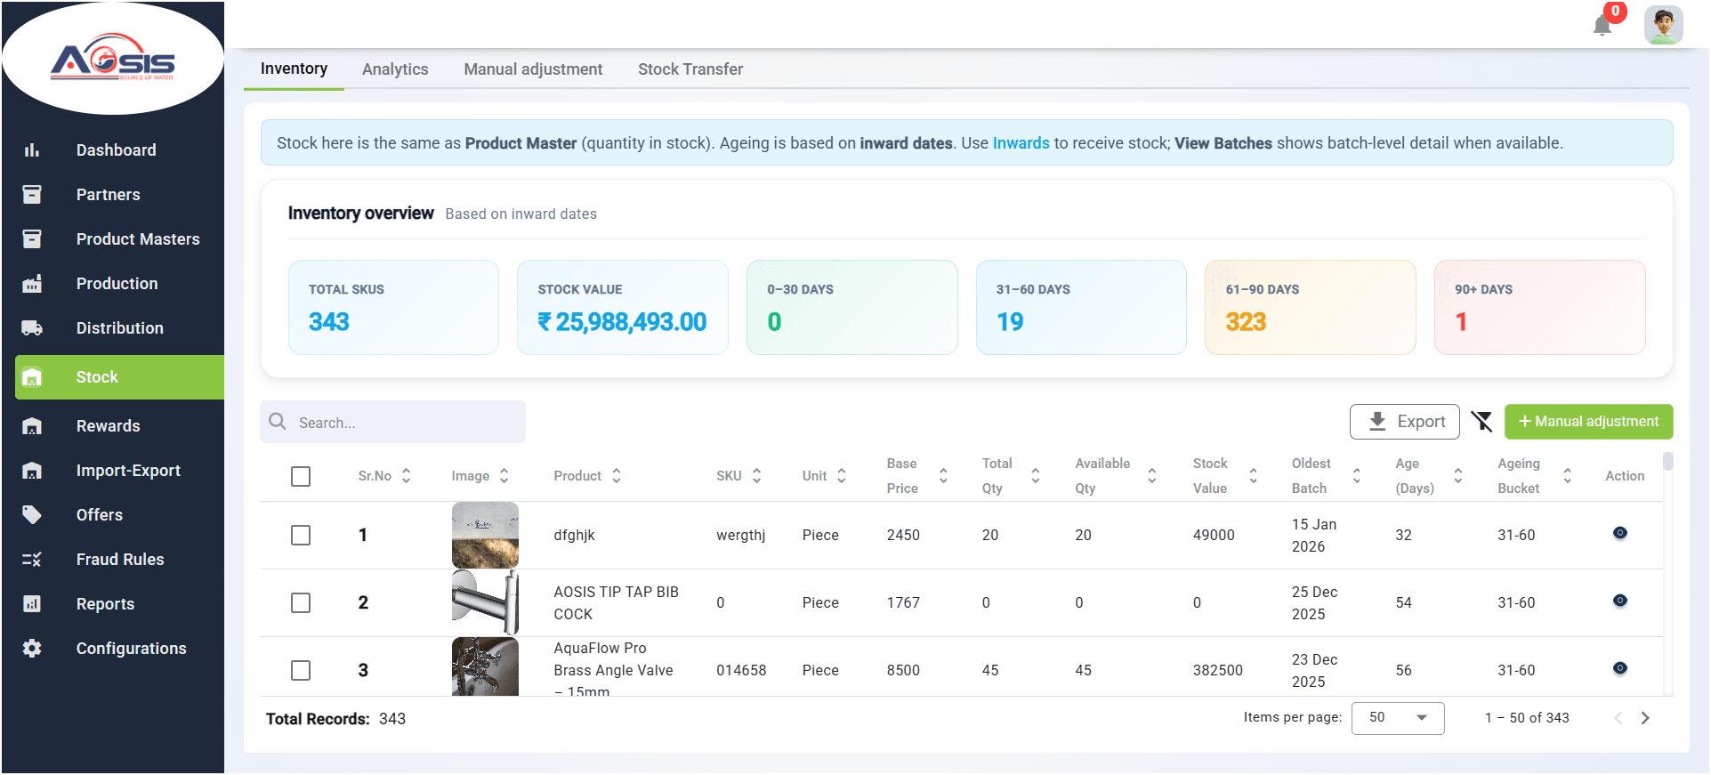Open Fraud Rules from the sidebar

(x=120, y=560)
